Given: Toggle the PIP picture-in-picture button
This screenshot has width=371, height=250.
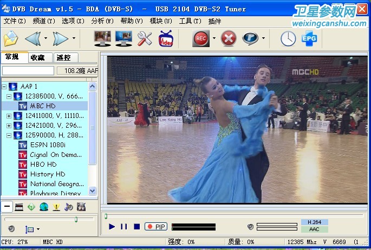Looking at the screenshot, I should coord(157,227).
